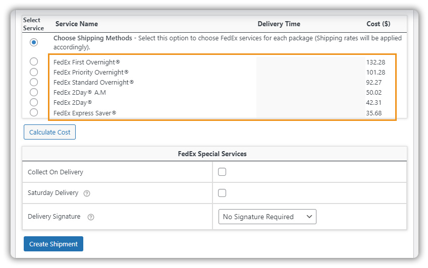Click the 92.27 cost value
Image resolution: width=428 pixels, height=268 pixels.
point(374,83)
